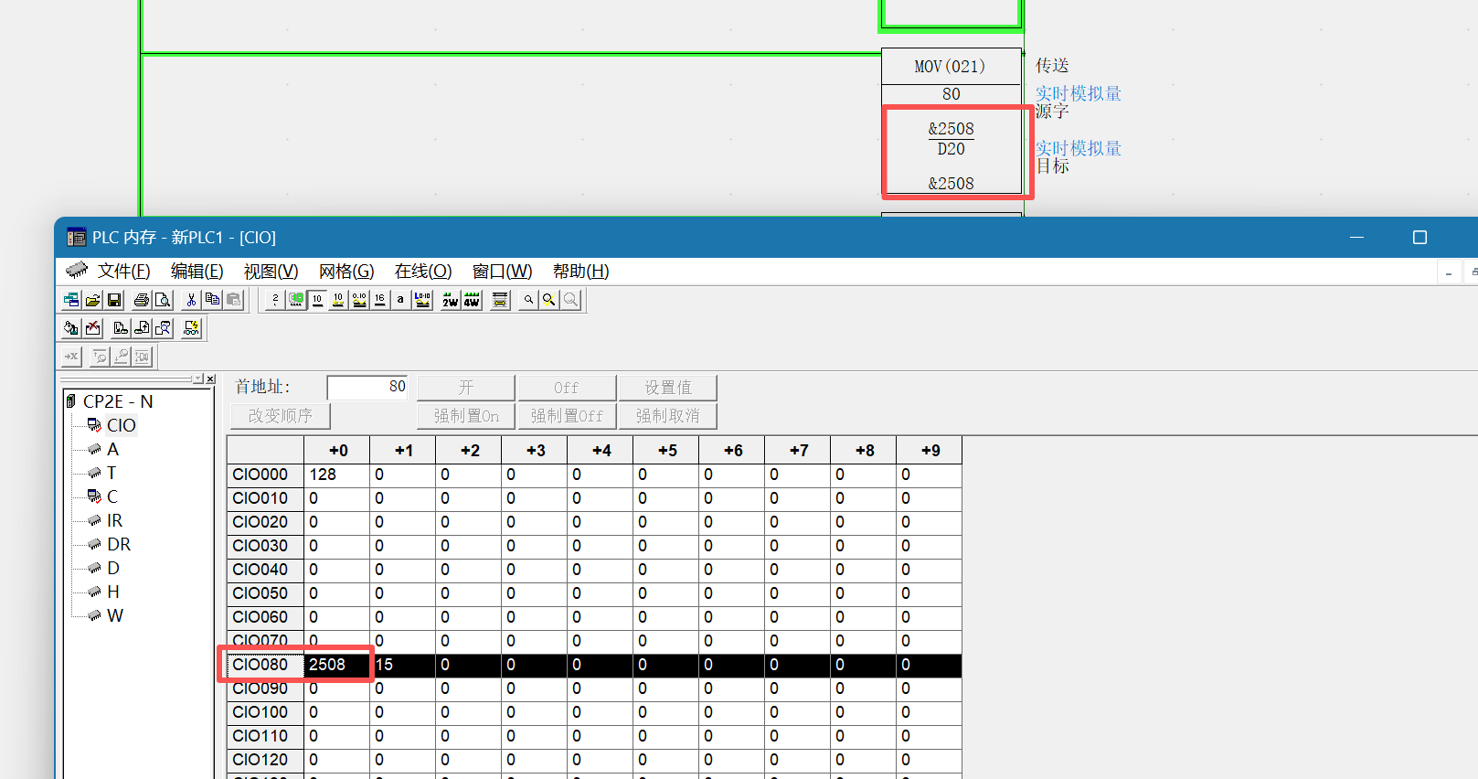Click the Save icon in the toolbar
The image size is (1478, 779).
114,300
